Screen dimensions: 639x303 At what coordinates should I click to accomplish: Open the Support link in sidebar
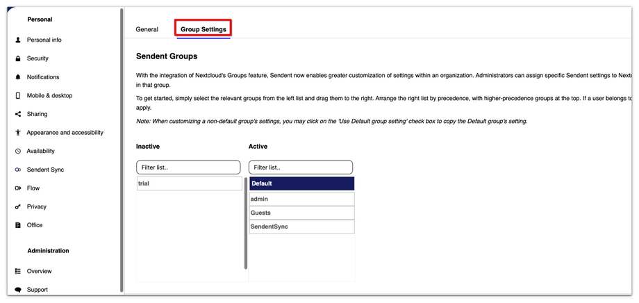click(x=38, y=290)
